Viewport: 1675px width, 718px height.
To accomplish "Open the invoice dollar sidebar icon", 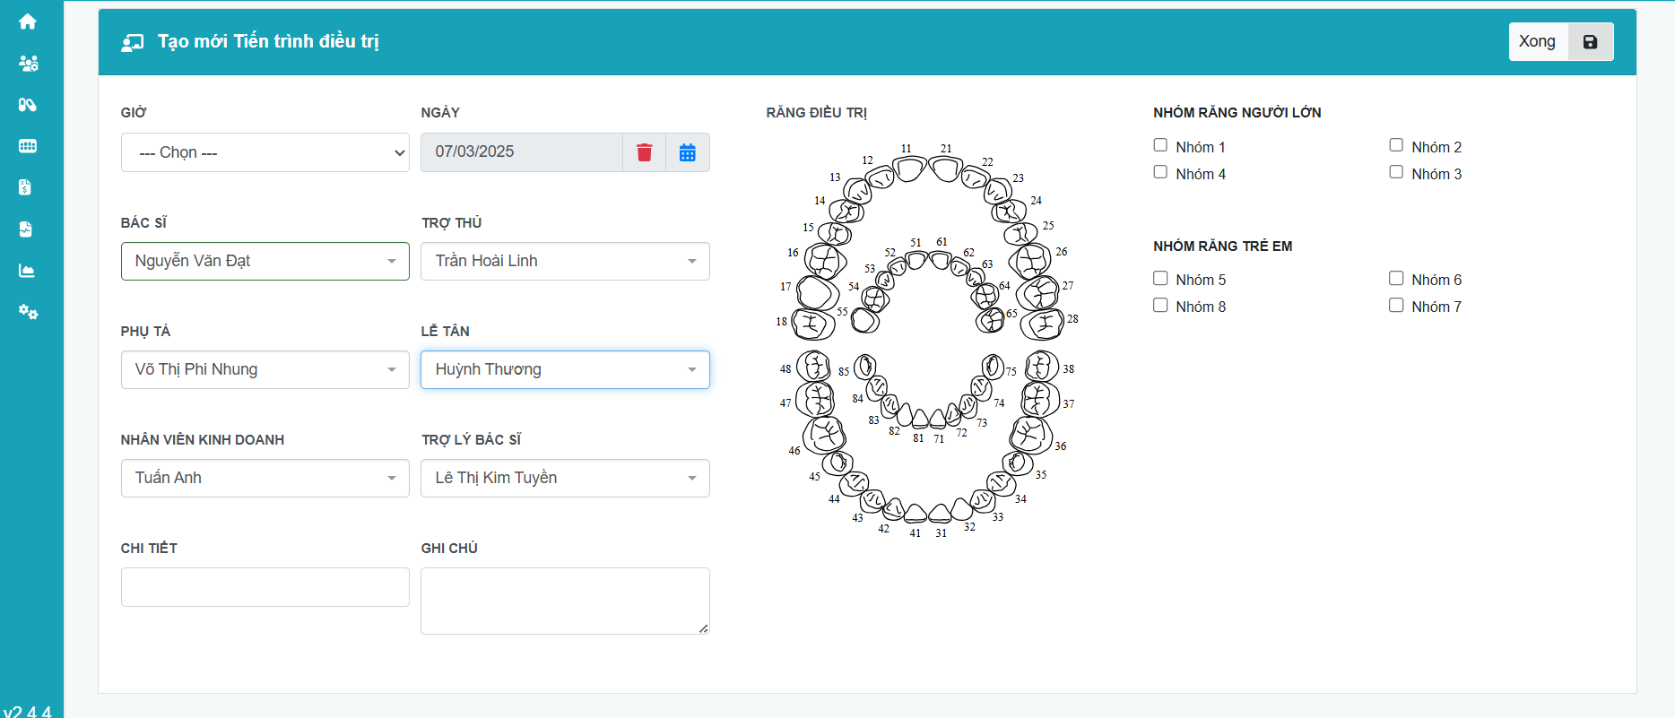I will [26, 187].
